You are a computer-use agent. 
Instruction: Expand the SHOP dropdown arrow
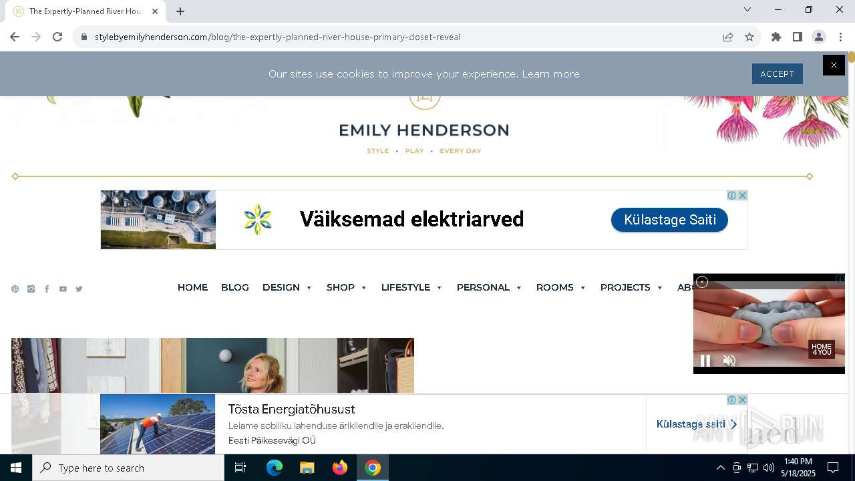[x=364, y=288]
